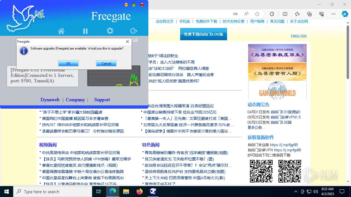351x197 pixels.
Task: Click the Freegate pause icon
Action: pos(85,31)
